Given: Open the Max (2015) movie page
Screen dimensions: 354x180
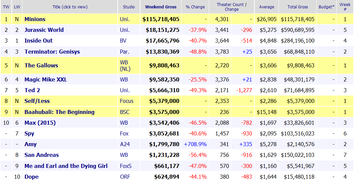Looking at the screenshot, I should (40, 123).
